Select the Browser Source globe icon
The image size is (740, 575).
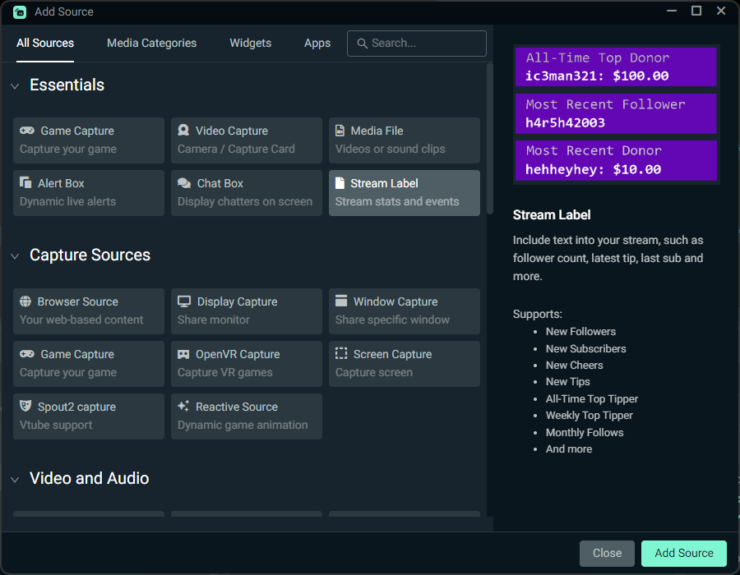(x=25, y=301)
